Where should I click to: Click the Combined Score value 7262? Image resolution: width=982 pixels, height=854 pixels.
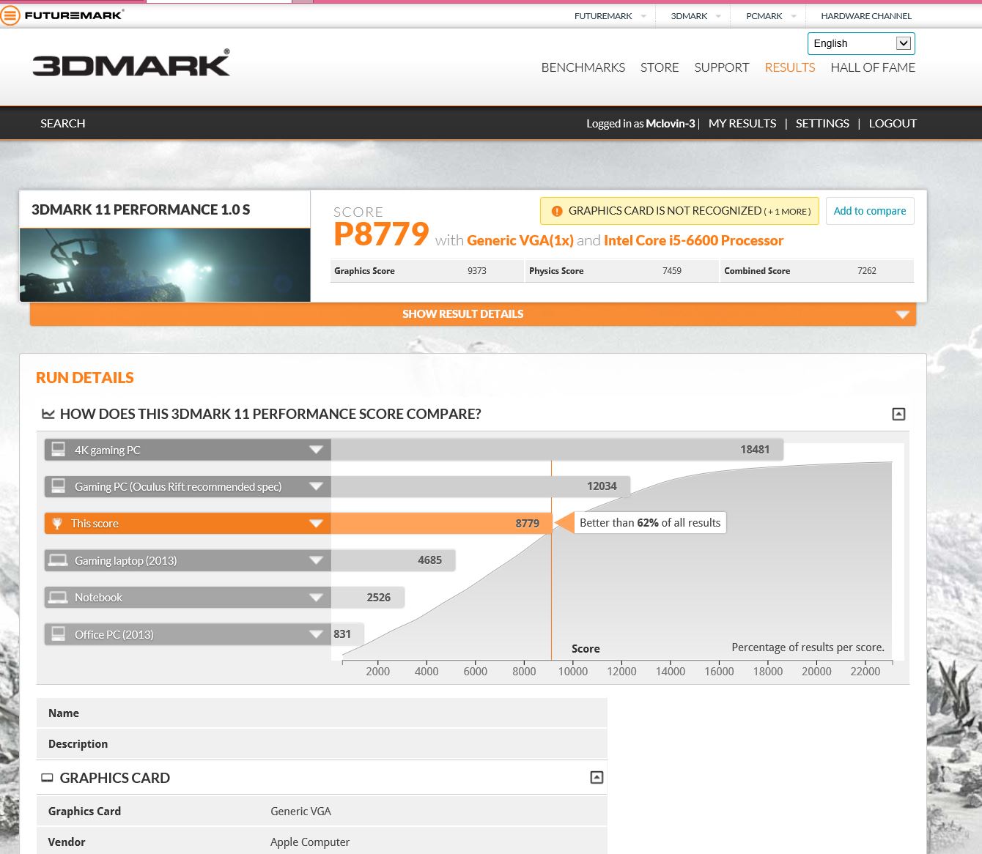coord(866,271)
